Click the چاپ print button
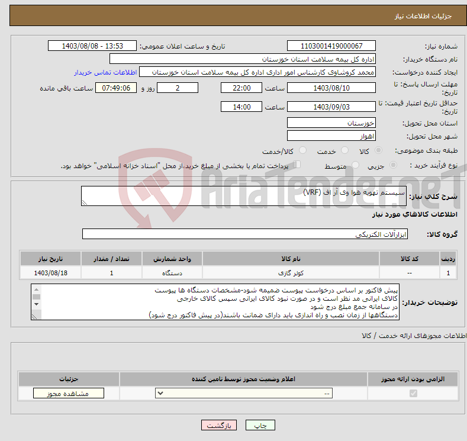This screenshot has width=467, height=441. [x=260, y=425]
